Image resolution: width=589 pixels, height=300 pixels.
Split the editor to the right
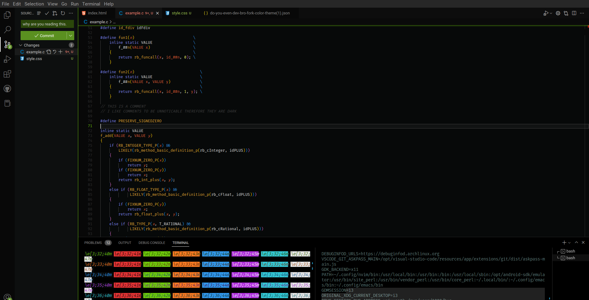point(574,13)
